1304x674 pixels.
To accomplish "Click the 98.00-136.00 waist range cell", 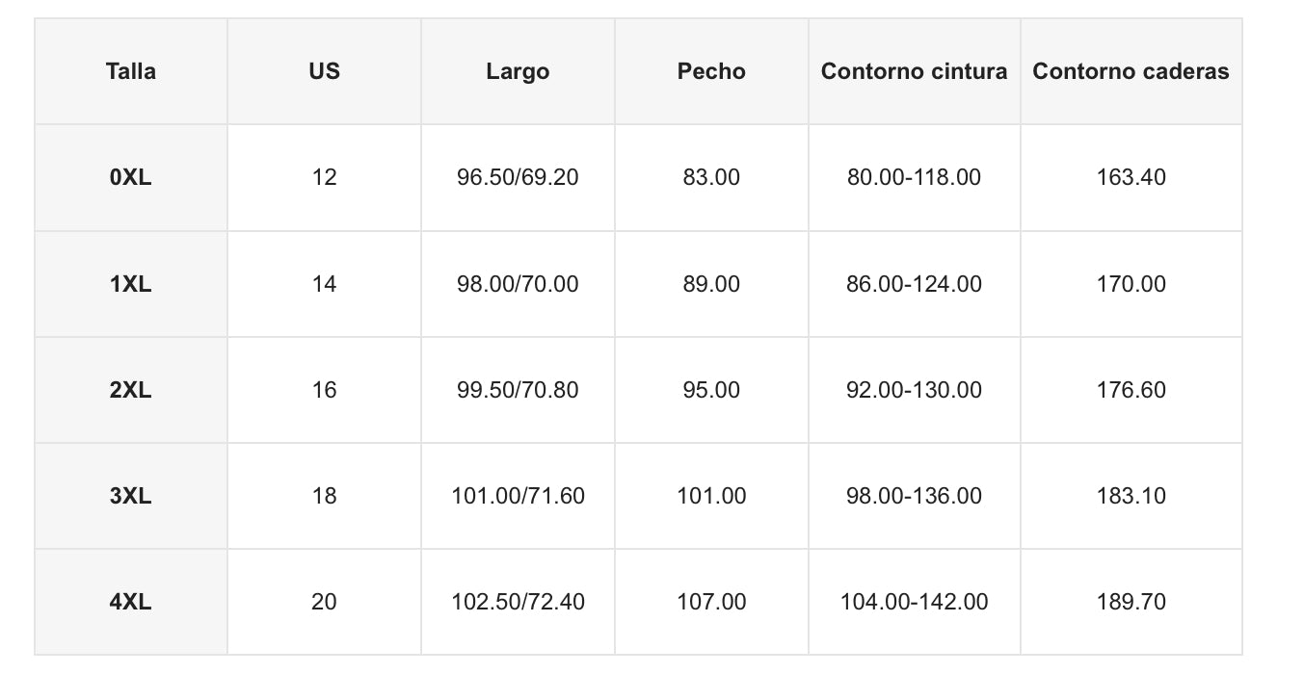I will click(914, 496).
